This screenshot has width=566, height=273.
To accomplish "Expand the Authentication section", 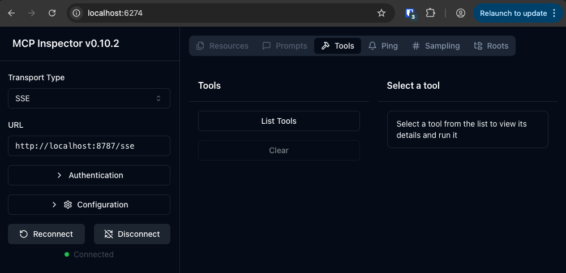I will [x=89, y=175].
